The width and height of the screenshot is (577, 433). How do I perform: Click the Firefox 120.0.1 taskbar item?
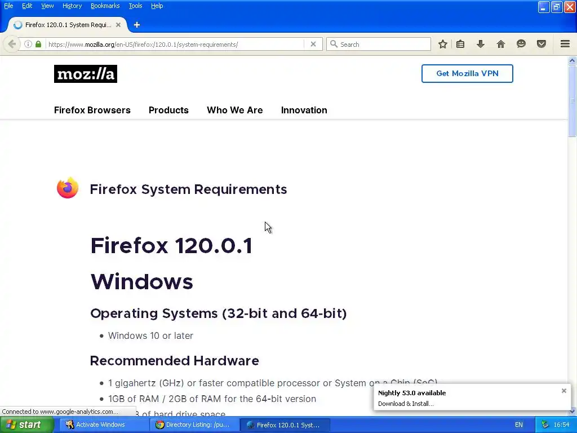pyautogui.click(x=285, y=425)
